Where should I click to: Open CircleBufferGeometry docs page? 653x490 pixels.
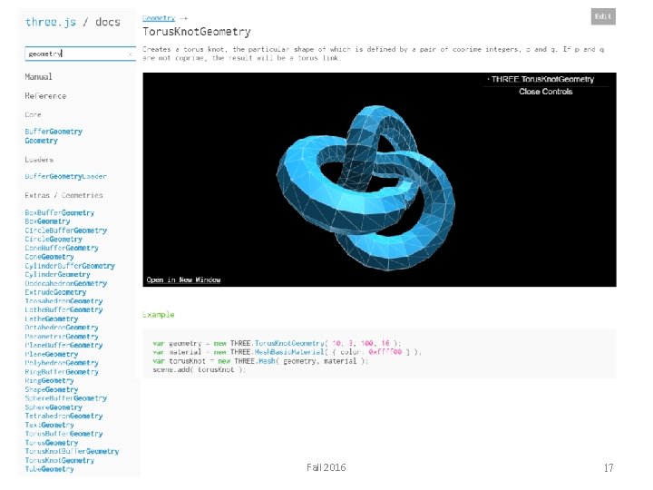pyautogui.click(x=66, y=230)
